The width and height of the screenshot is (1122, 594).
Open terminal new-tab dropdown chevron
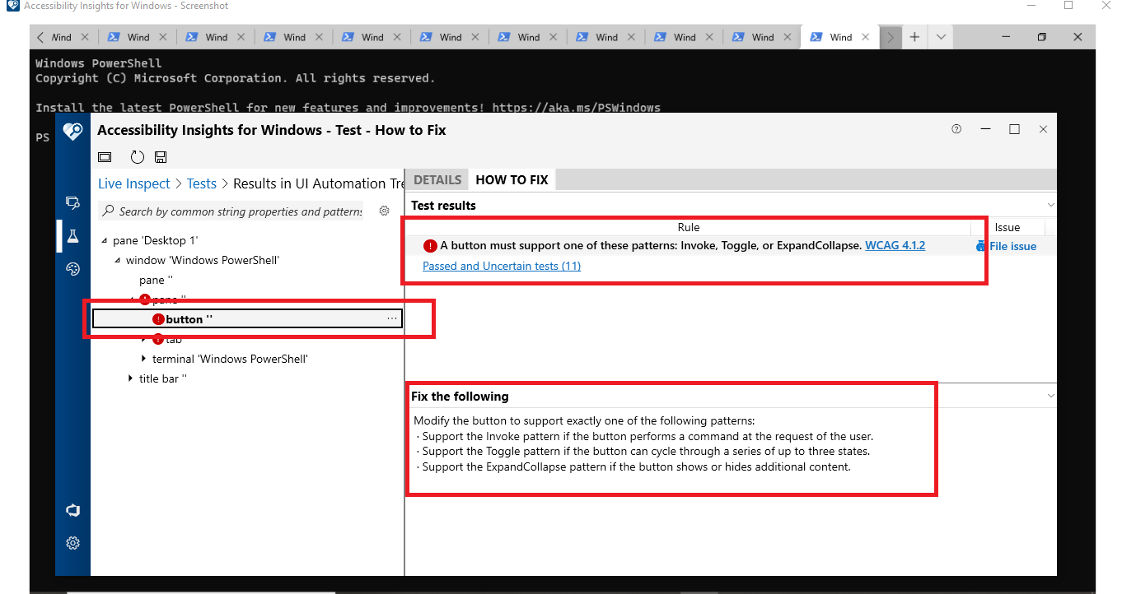(941, 37)
